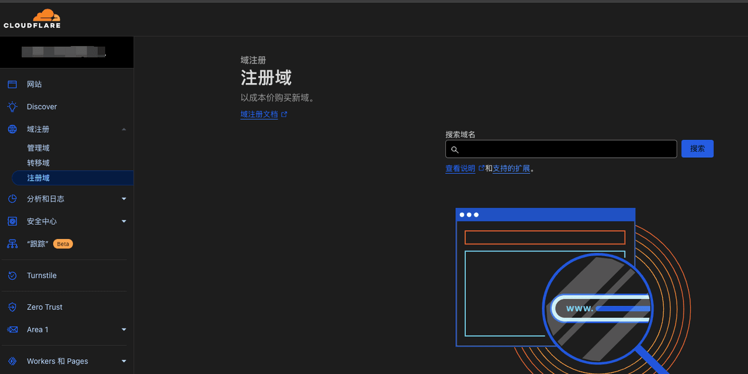Click the Workers 和 Pages diamond icon
Viewport: 748px width, 374px height.
point(12,361)
